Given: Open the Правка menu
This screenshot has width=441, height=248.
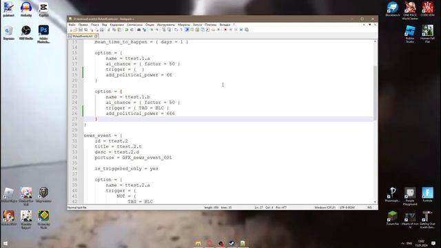Looking at the screenshot, I should coord(83,25).
